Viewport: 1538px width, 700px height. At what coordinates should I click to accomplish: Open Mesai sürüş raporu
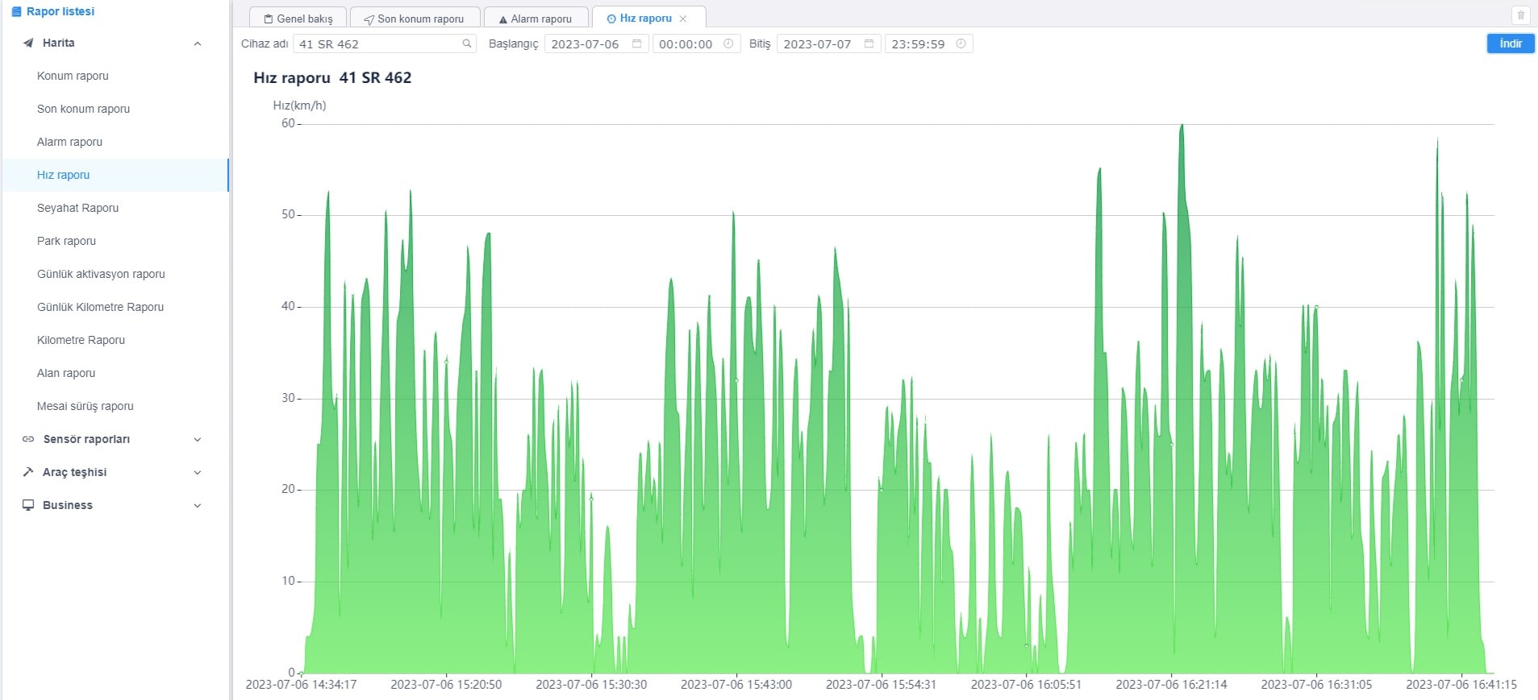(x=85, y=406)
